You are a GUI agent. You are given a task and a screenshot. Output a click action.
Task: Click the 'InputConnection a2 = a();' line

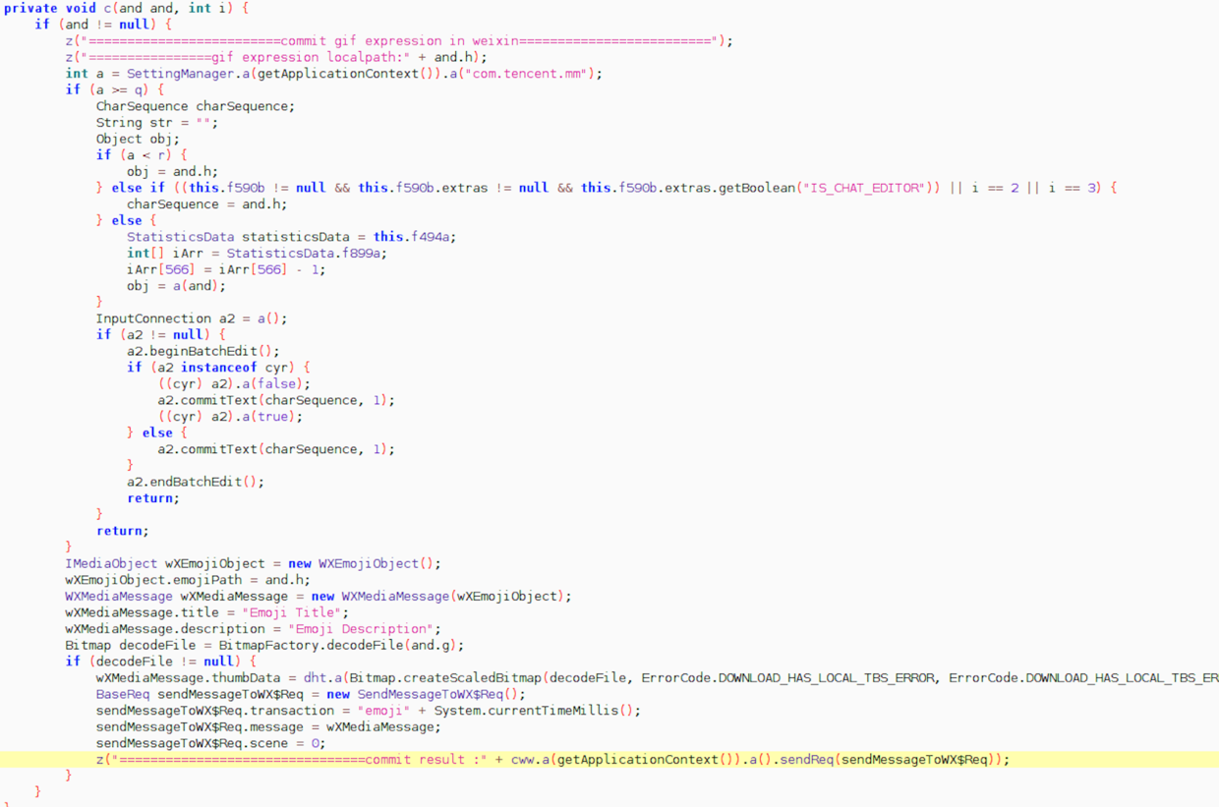pos(192,318)
